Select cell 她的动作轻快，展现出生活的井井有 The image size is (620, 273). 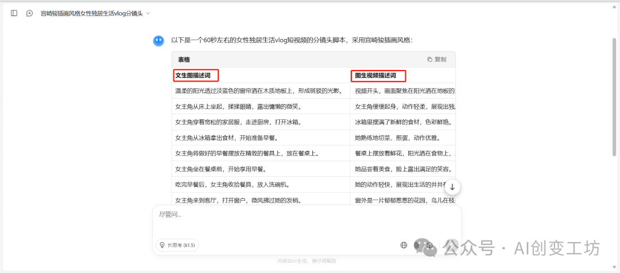point(403,185)
